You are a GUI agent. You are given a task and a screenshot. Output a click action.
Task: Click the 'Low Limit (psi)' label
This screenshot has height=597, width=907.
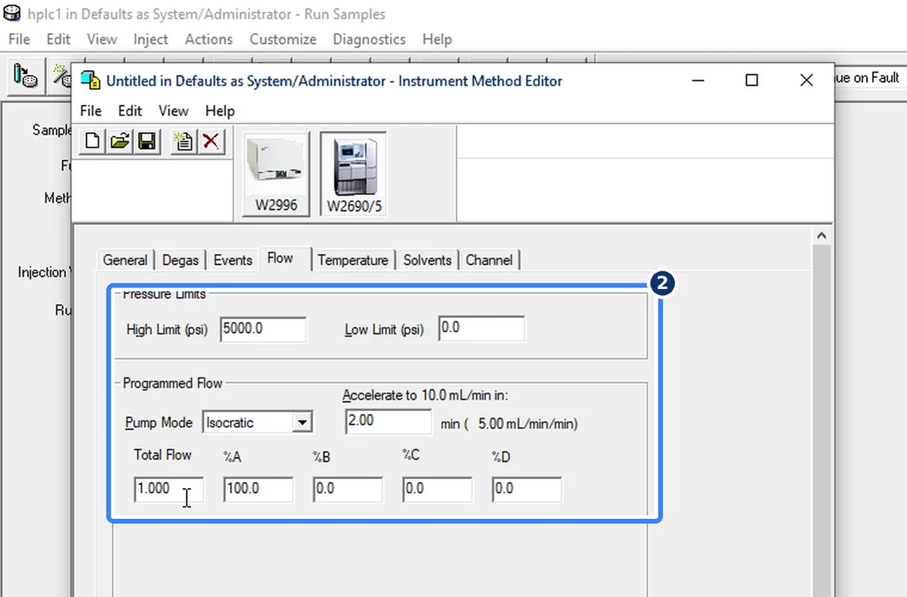(384, 330)
